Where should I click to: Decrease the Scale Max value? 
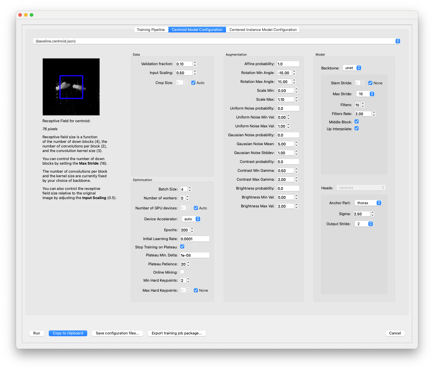pos(296,101)
